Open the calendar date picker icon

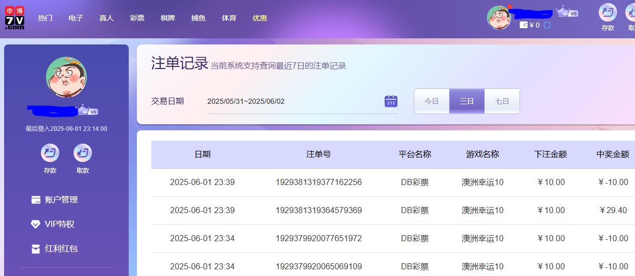point(391,101)
